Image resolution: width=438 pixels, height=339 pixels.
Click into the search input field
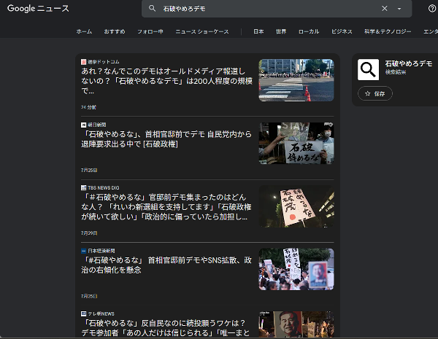click(x=263, y=9)
